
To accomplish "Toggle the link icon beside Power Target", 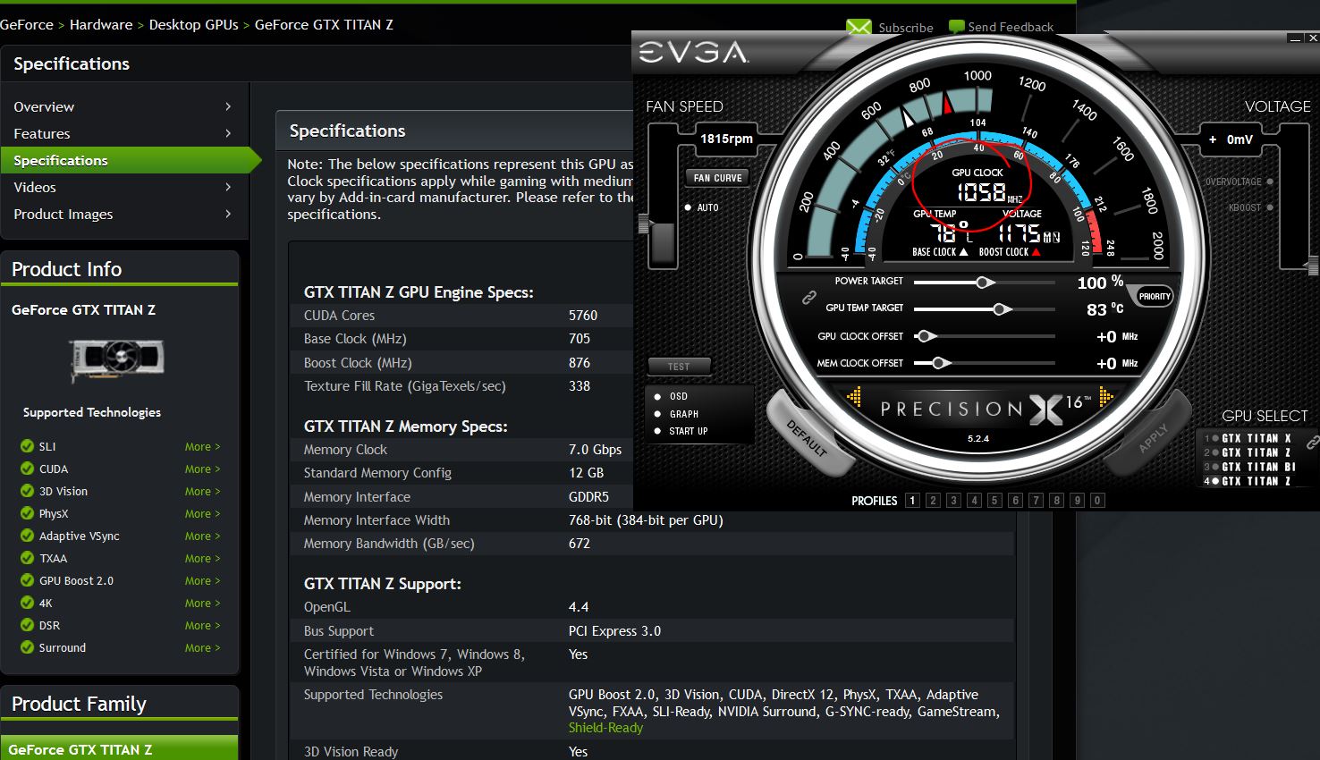I will (808, 297).
